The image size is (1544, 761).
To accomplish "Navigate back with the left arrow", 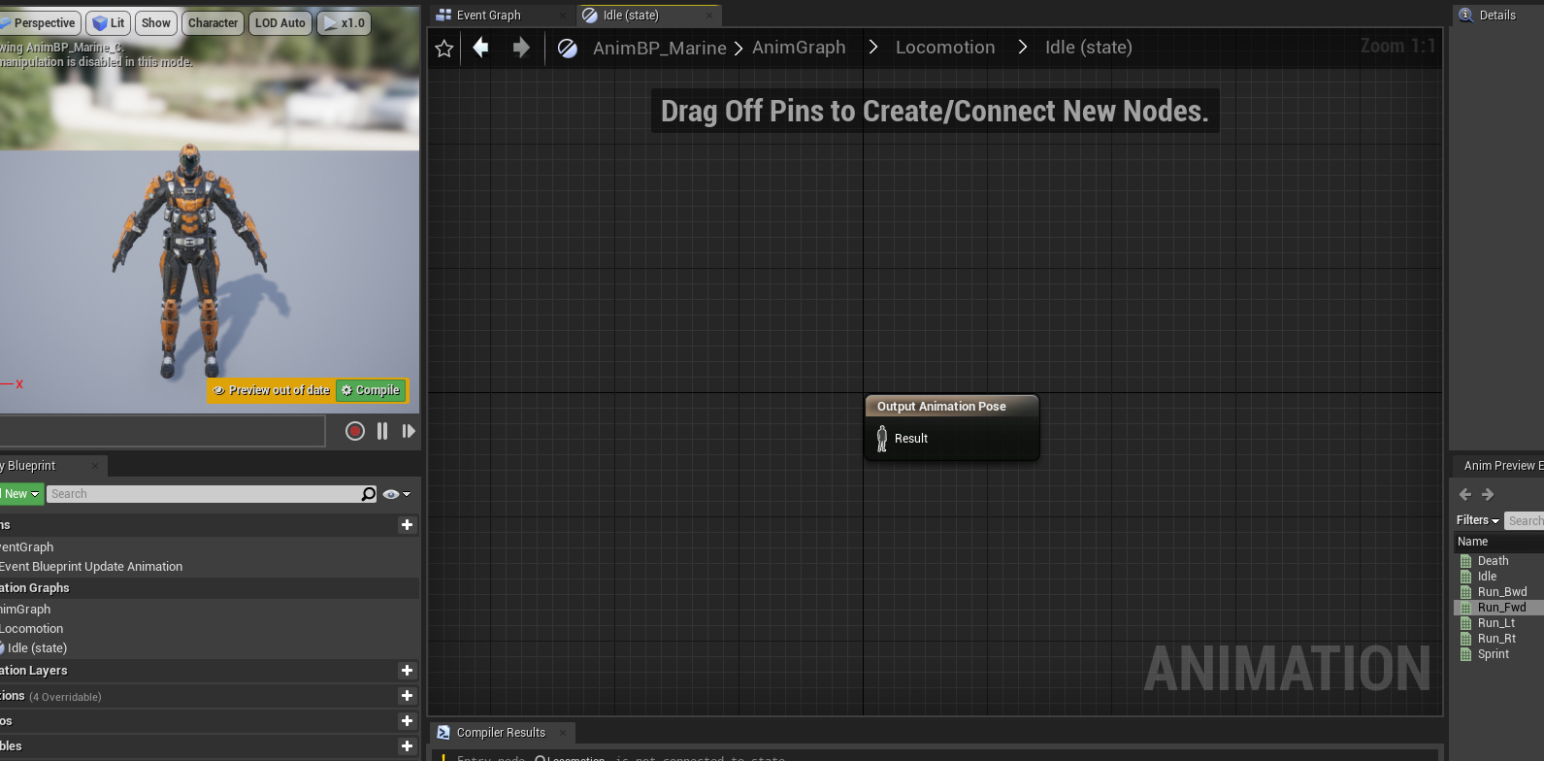I will point(480,48).
